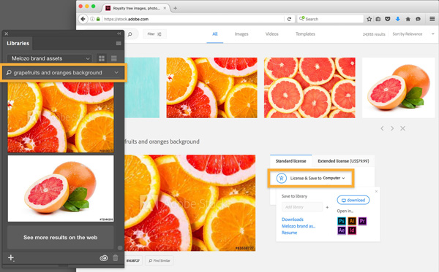Open the Melozo brand assets library dropdown
This screenshot has height=272, width=439.
tap(50, 58)
